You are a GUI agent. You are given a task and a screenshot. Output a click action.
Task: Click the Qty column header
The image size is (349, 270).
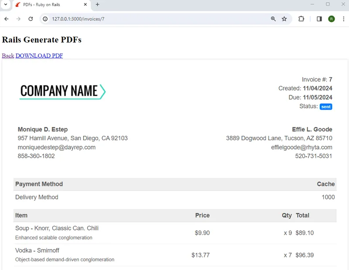[x=287, y=215]
